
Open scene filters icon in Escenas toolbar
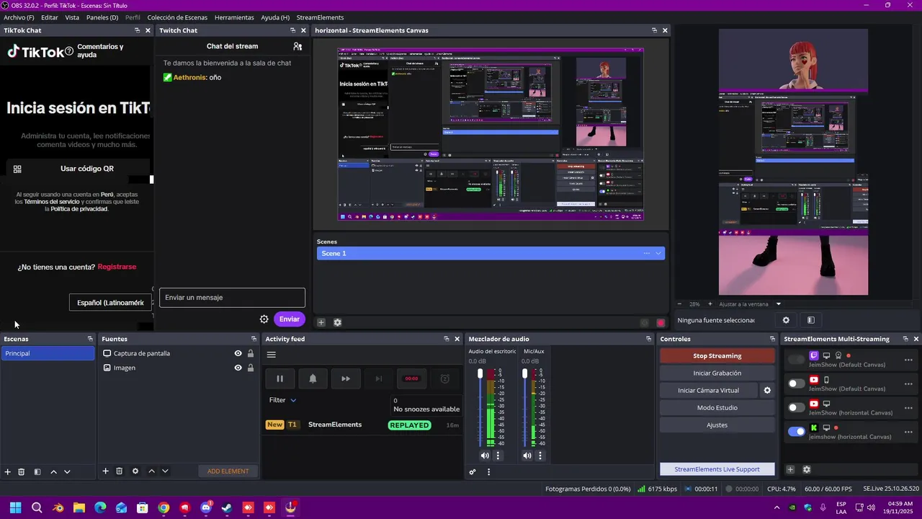[37, 471]
